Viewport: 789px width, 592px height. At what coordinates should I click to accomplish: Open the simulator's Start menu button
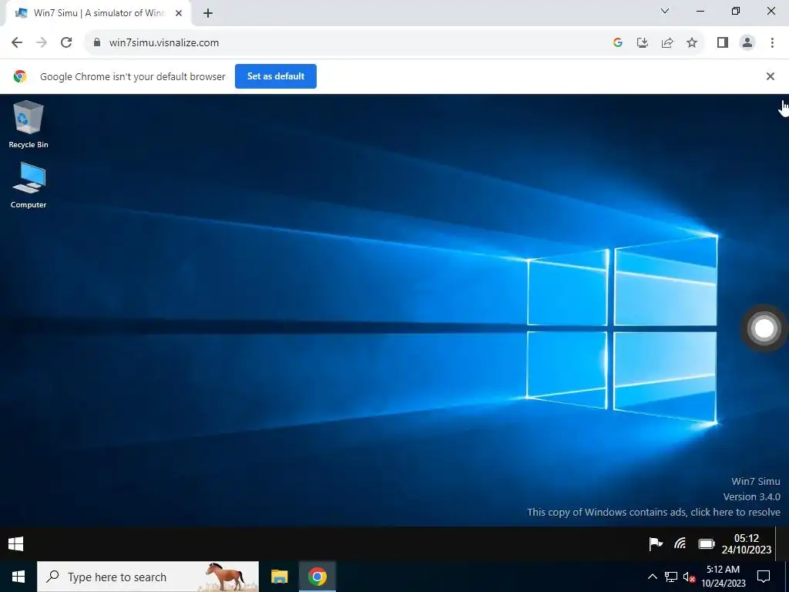(15, 543)
